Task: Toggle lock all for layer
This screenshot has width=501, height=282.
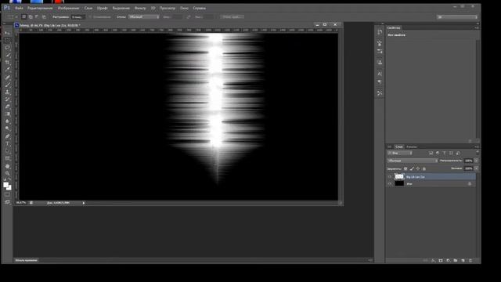Action: (x=424, y=168)
